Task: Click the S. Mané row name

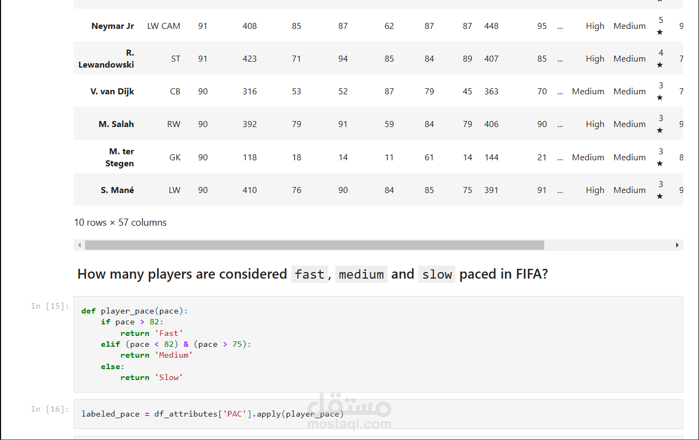Action: pos(117,190)
